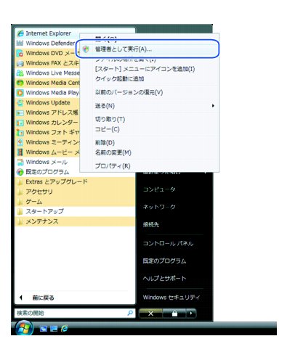This screenshot has width=287, height=344.
Task: Click the Windows Update icon
Action: [20, 103]
